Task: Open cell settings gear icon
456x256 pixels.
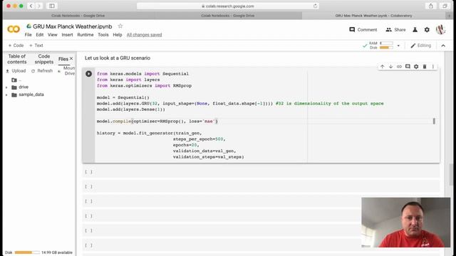Action: coord(416,67)
